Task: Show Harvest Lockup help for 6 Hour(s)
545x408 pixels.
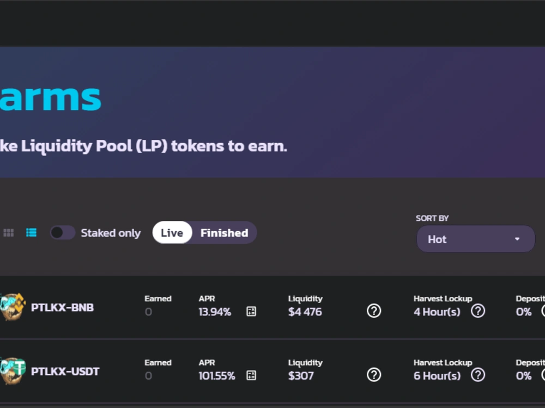Action: [x=478, y=375]
